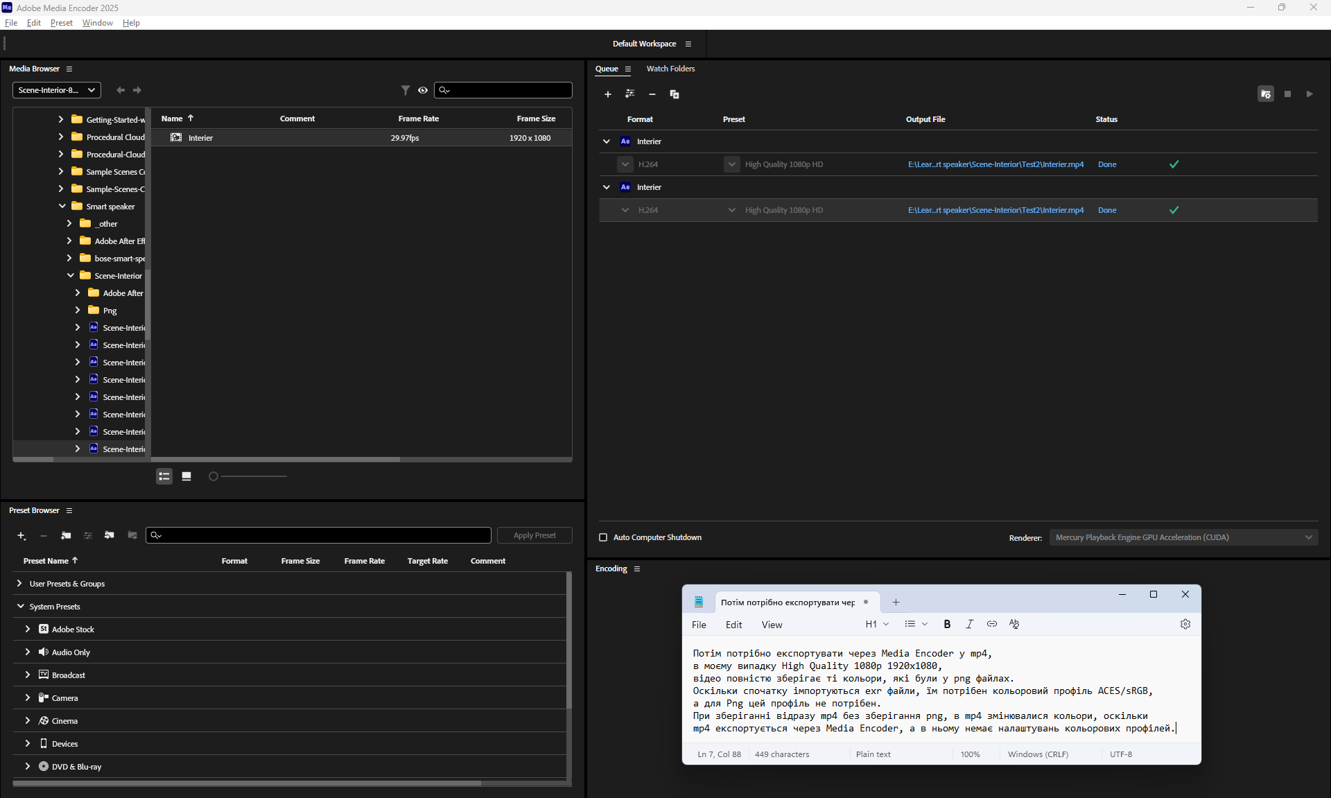Open the first Interier.mp4 output file link
Viewport: 1331px width, 798px height.
click(x=995, y=164)
